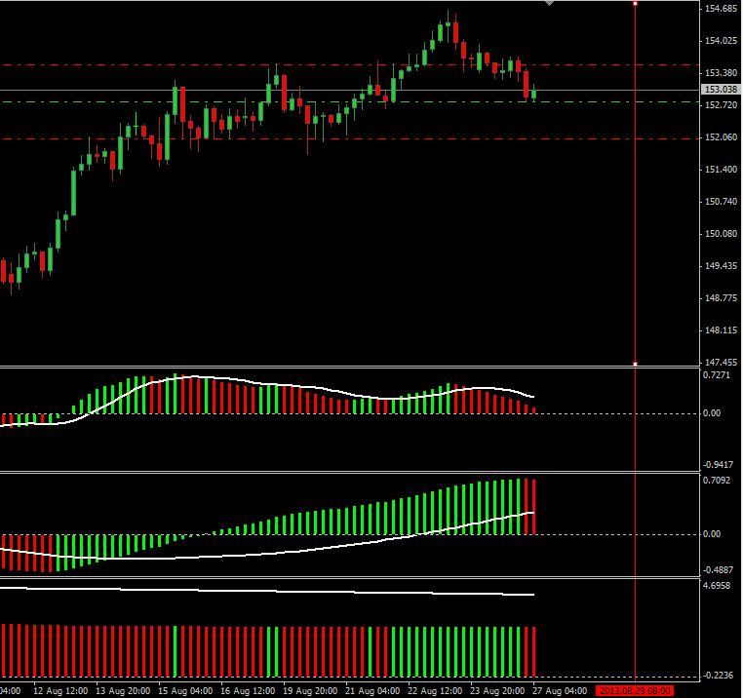Click the 15 Aug 04:00 time label
The width and height of the screenshot is (743, 698).
(x=185, y=691)
